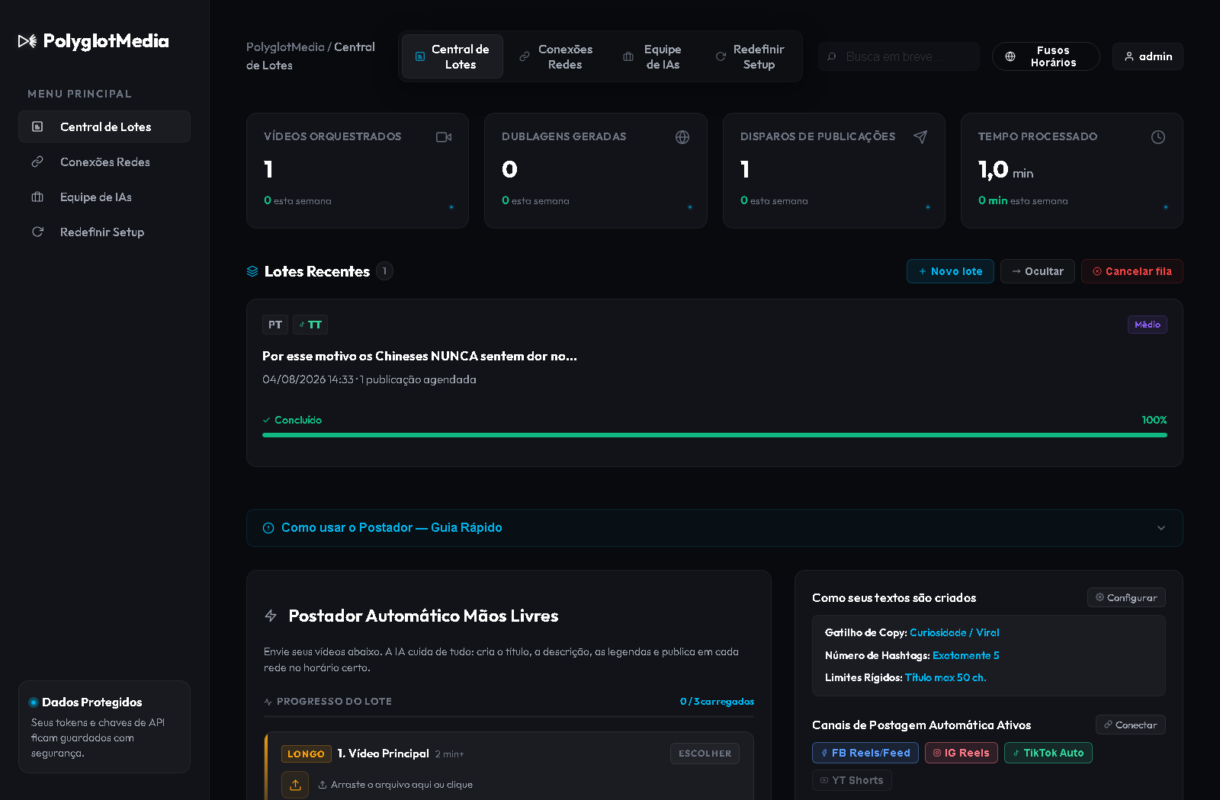Open the admin user menu
This screenshot has height=800, width=1220.
[1148, 56]
